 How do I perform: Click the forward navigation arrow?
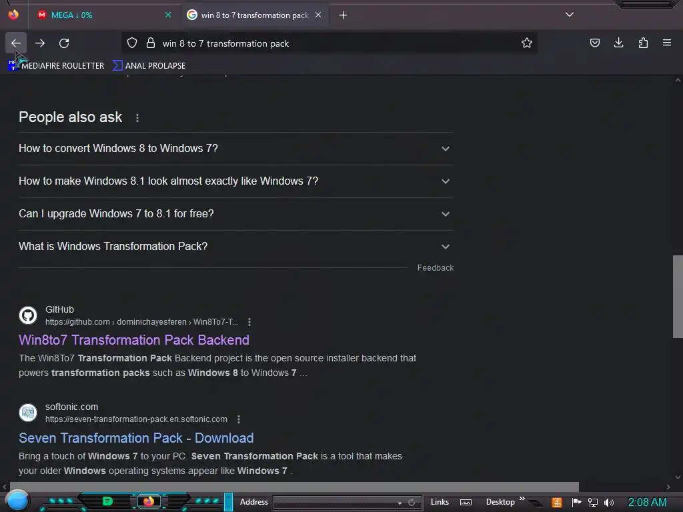pos(40,43)
